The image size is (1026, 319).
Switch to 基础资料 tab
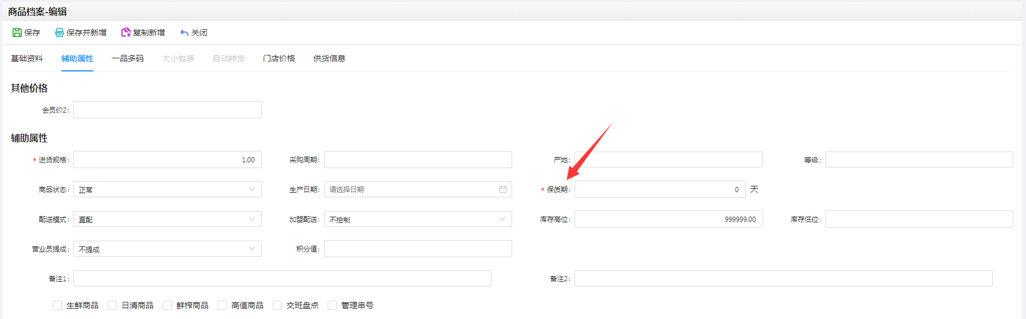tap(27, 58)
